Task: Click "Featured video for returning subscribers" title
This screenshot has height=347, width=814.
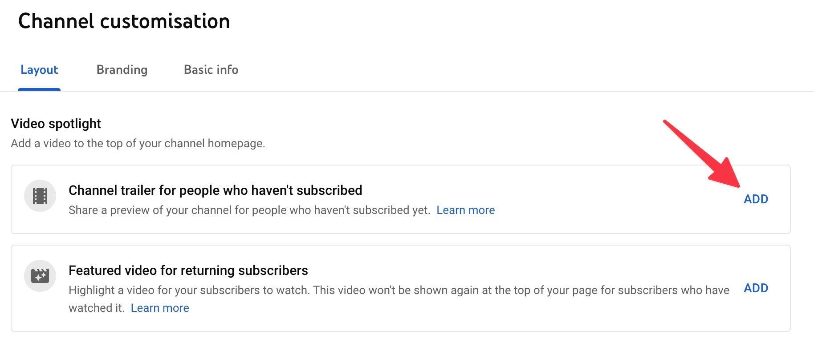Action: click(x=188, y=270)
